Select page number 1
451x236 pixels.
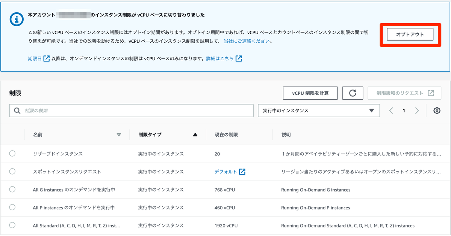click(404, 111)
